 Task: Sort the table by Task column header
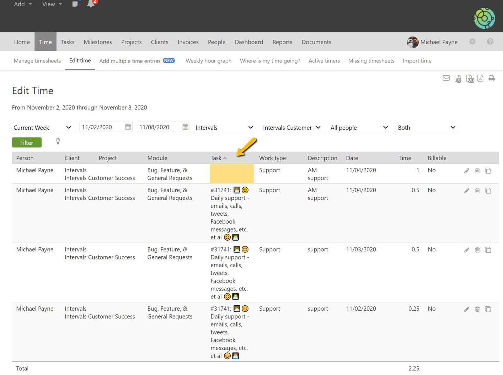tap(216, 158)
